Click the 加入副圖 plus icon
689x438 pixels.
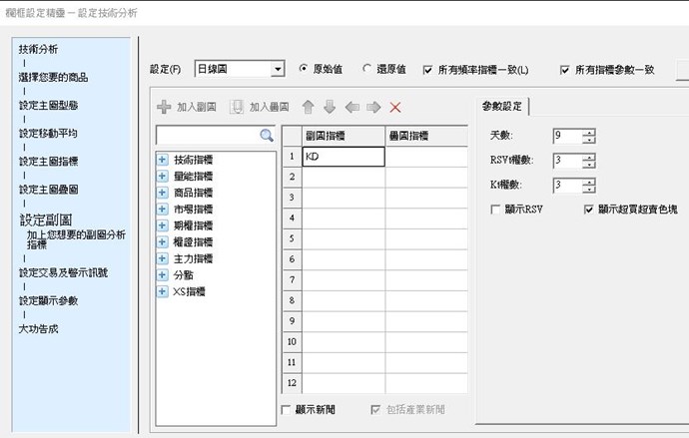pyautogui.click(x=165, y=106)
